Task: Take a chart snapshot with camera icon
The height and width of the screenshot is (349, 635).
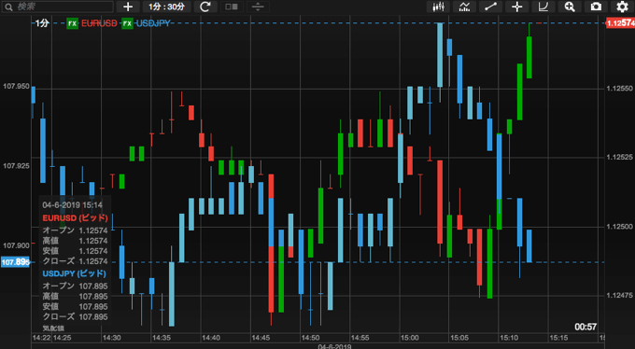Action: coord(596,7)
